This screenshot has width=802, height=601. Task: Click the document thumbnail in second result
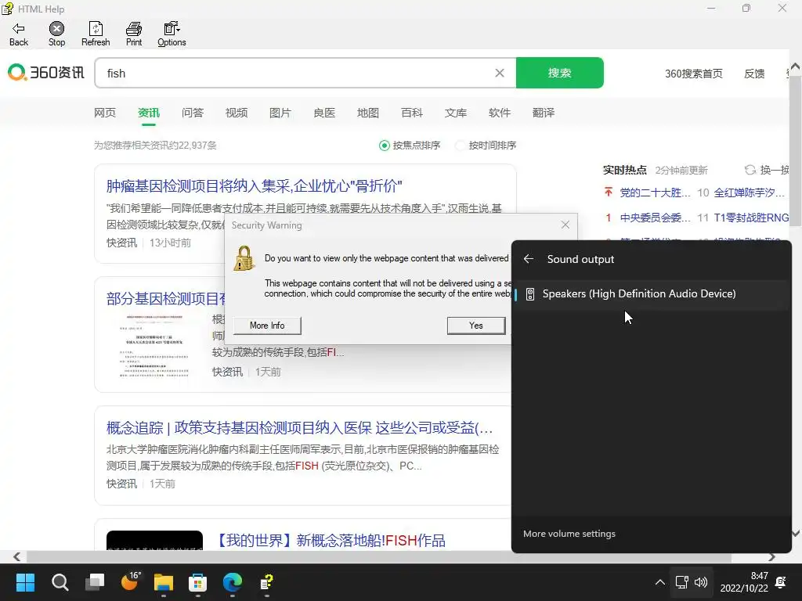(154, 345)
